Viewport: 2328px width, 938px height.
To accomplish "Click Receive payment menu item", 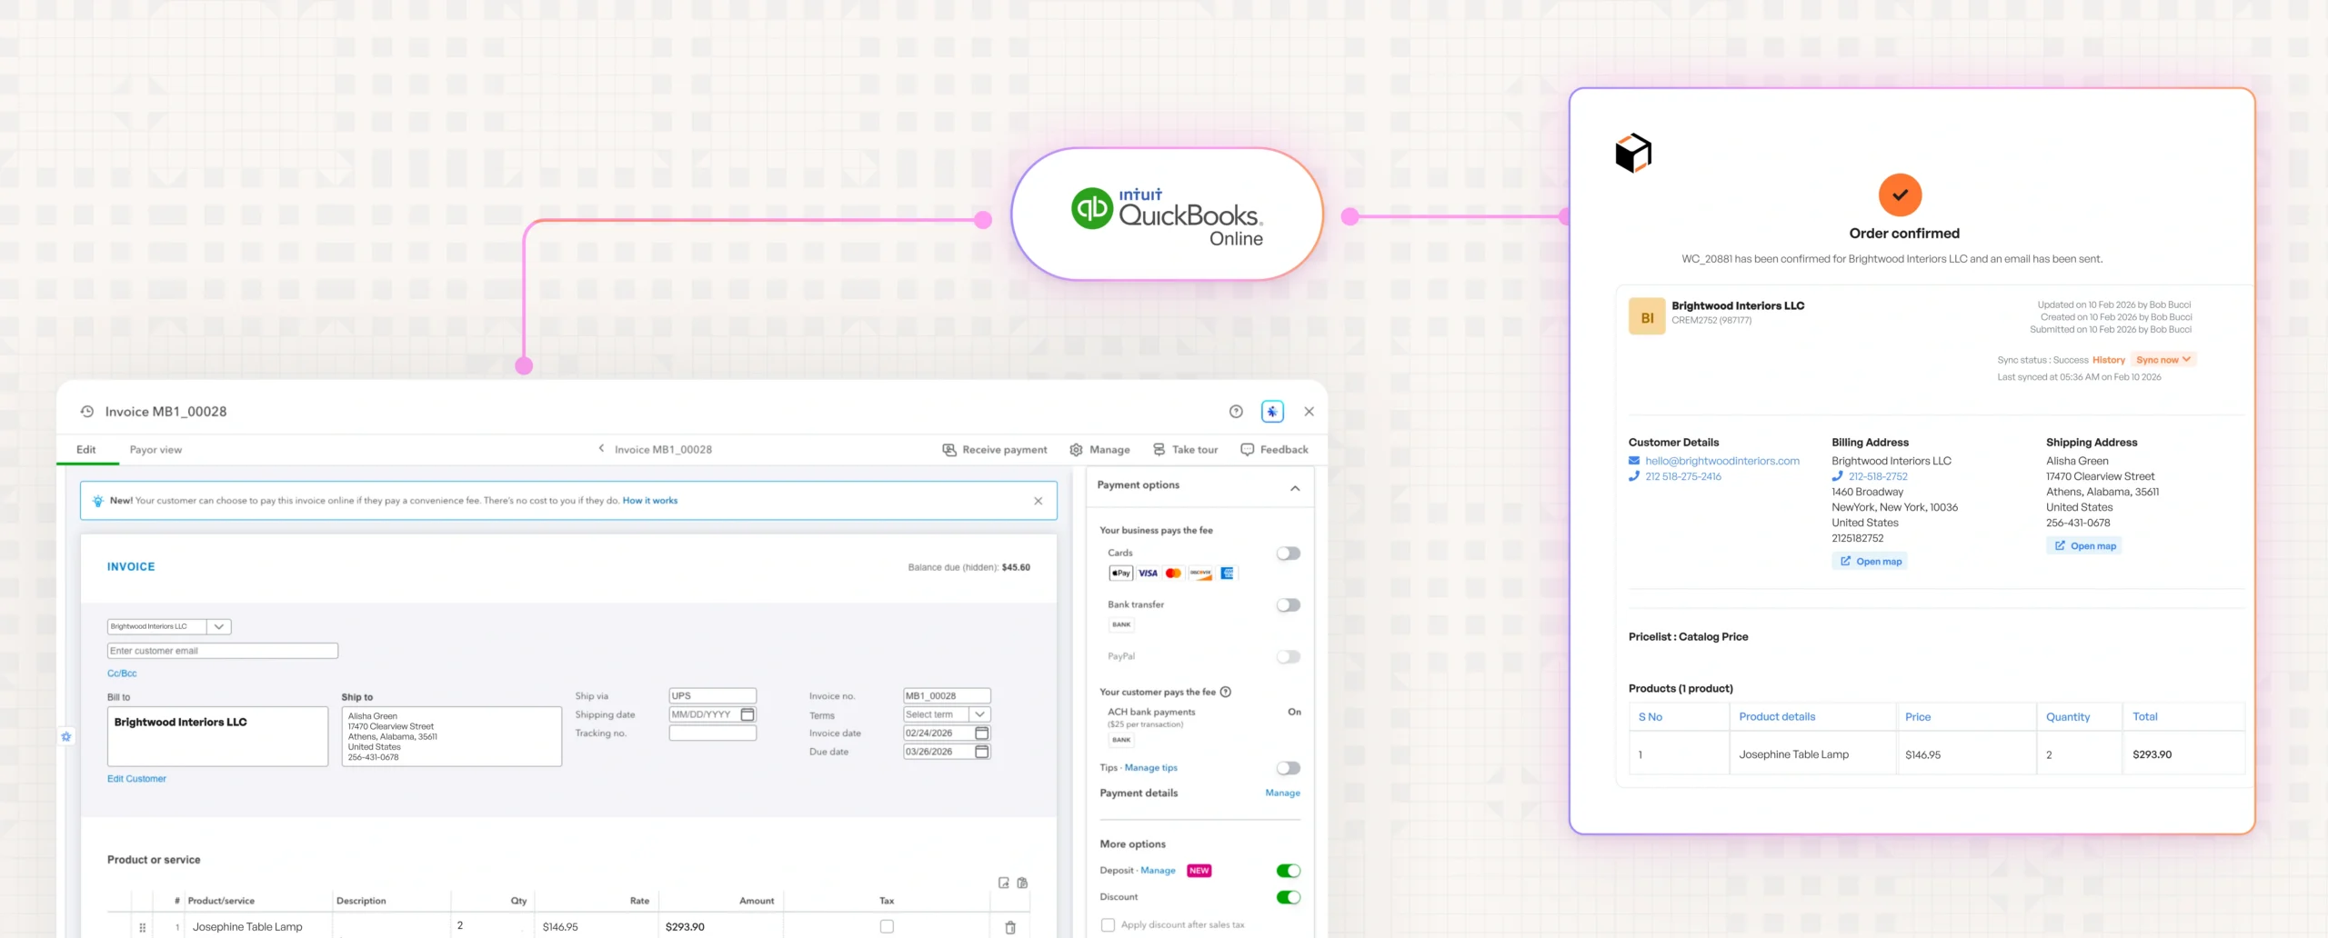I will pyautogui.click(x=1005, y=450).
